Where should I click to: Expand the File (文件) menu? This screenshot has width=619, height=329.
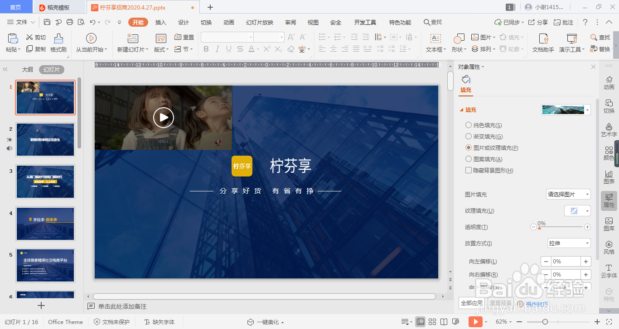point(21,22)
